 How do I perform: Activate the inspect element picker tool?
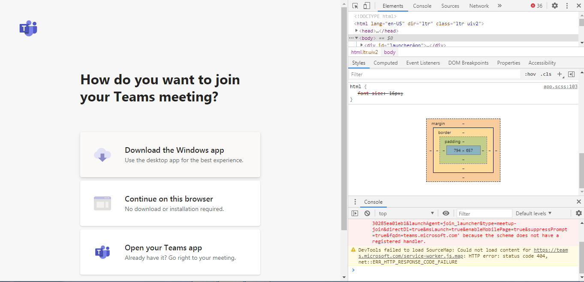355,6
